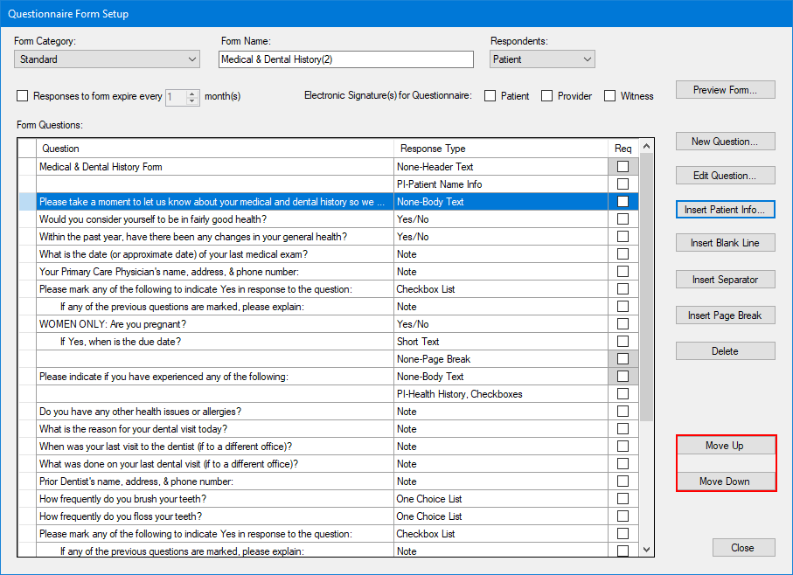793x575 pixels.
Task: Insert a blank line into the form
Action: (x=725, y=242)
